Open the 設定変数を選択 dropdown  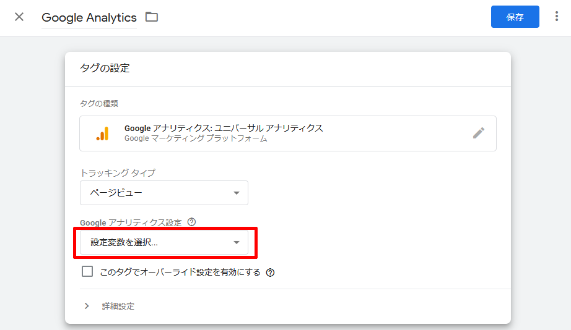tap(164, 242)
